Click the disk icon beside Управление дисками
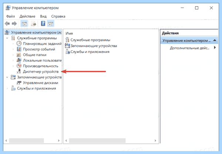This screenshot has width=222, height=154. click(19, 83)
